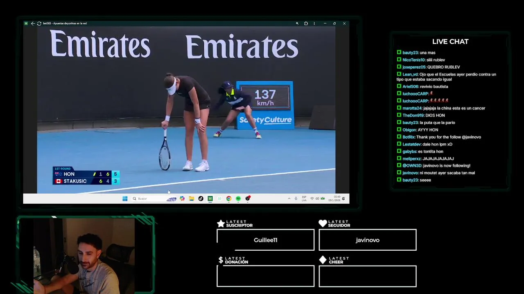Click the Buscar taskbar search field
The image size is (524, 294).
click(x=154, y=198)
